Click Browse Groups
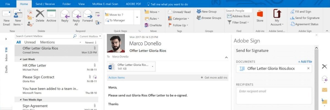Viewport: 330px width, 110px height. 209,18
